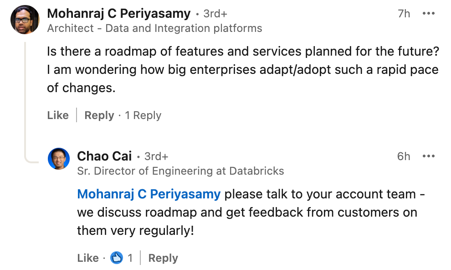Click the three-dot ellipsis near the 7h timestamp

[x=429, y=14]
